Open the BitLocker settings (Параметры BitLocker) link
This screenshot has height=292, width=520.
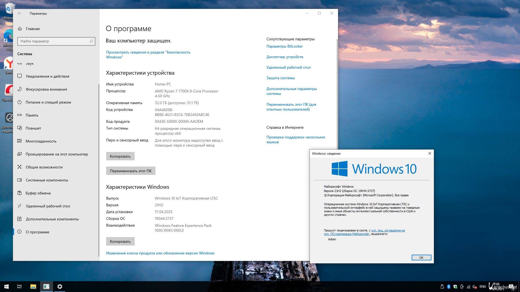click(284, 46)
